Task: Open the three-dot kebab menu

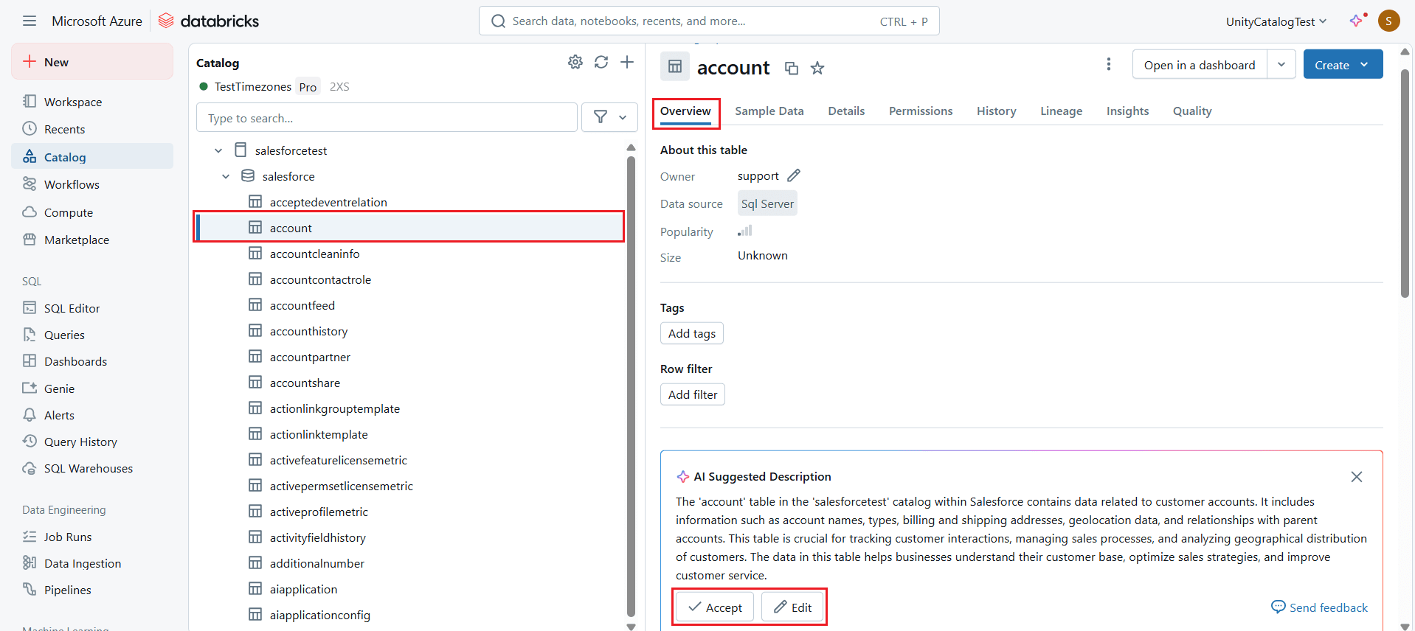Action: (1108, 65)
